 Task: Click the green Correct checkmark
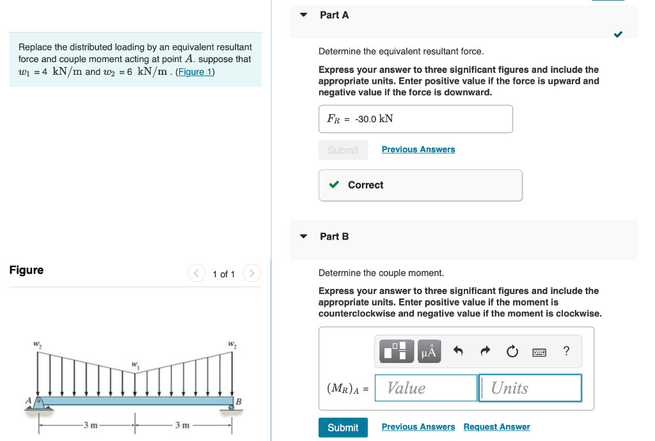333,185
